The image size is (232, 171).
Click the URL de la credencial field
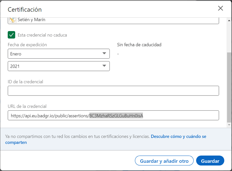point(113,115)
